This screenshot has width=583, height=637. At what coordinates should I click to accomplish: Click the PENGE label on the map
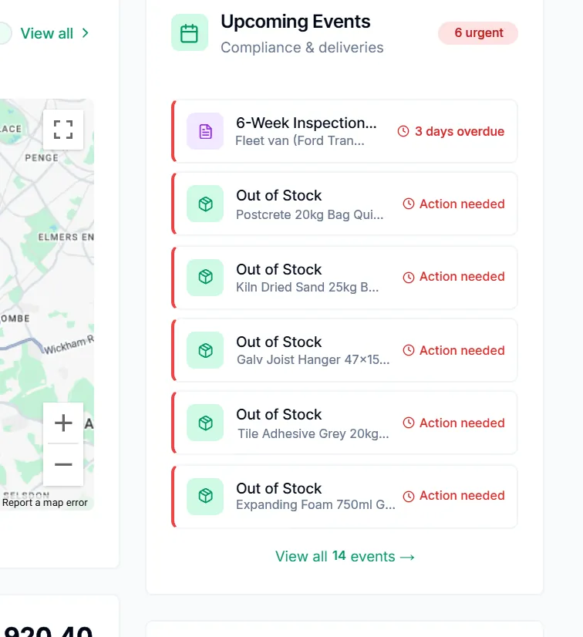click(42, 157)
